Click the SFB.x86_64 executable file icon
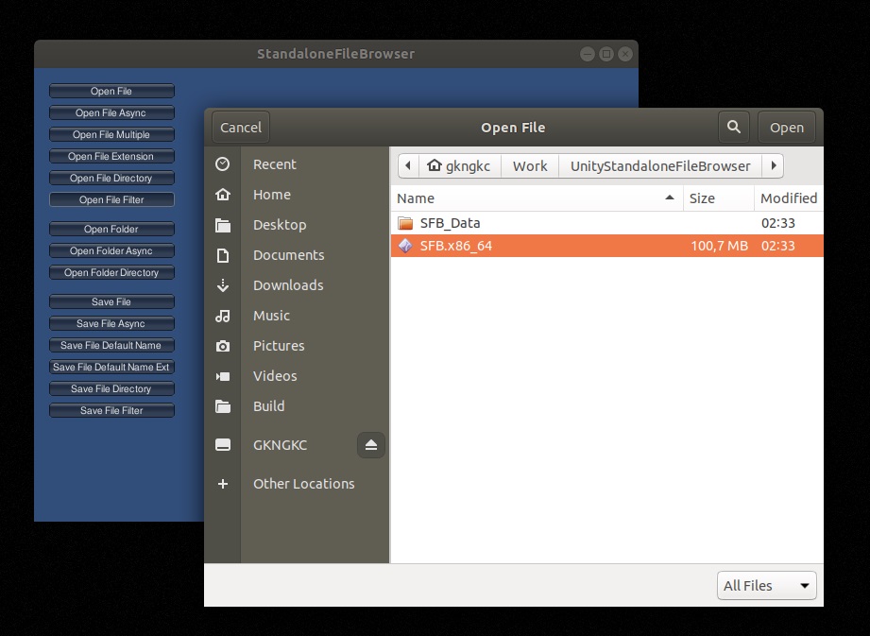This screenshot has width=870, height=636. click(405, 246)
